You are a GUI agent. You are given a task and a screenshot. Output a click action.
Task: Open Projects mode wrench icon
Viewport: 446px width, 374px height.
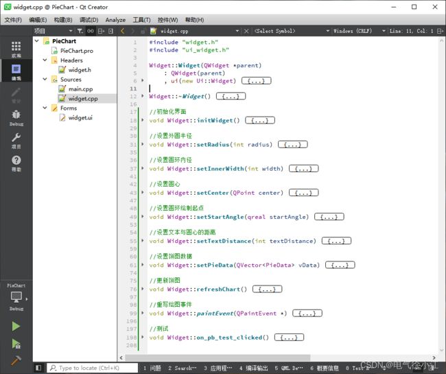click(x=16, y=141)
